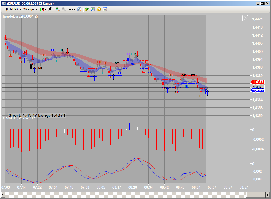Click the 1,4352 price axis label
This screenshot has height=199, width=271.
click(258, 116)
